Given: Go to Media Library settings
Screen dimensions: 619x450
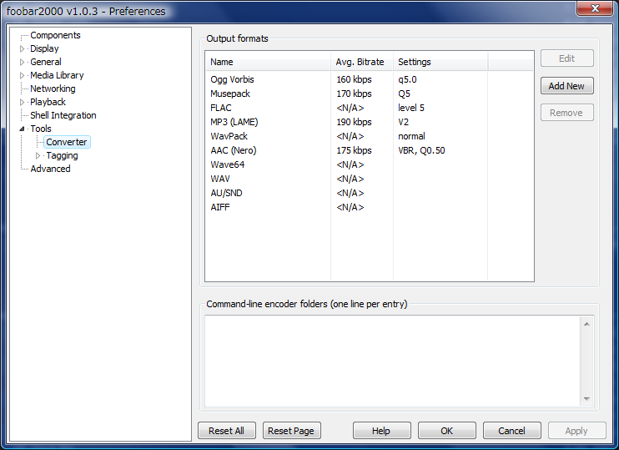Looking at the screenshot, I should point(57,75).
